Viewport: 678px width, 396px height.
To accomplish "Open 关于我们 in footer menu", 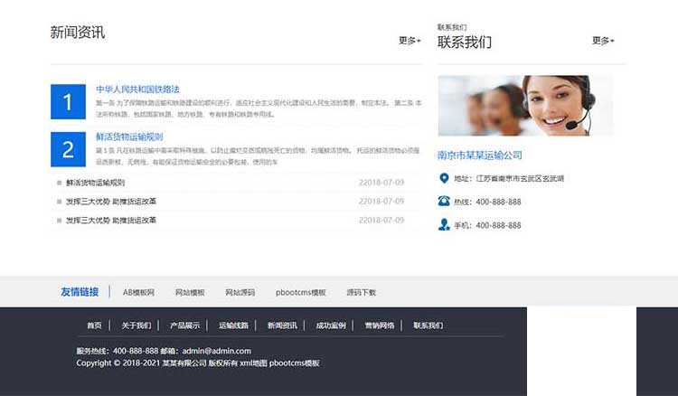I will (x=137, y=325).
